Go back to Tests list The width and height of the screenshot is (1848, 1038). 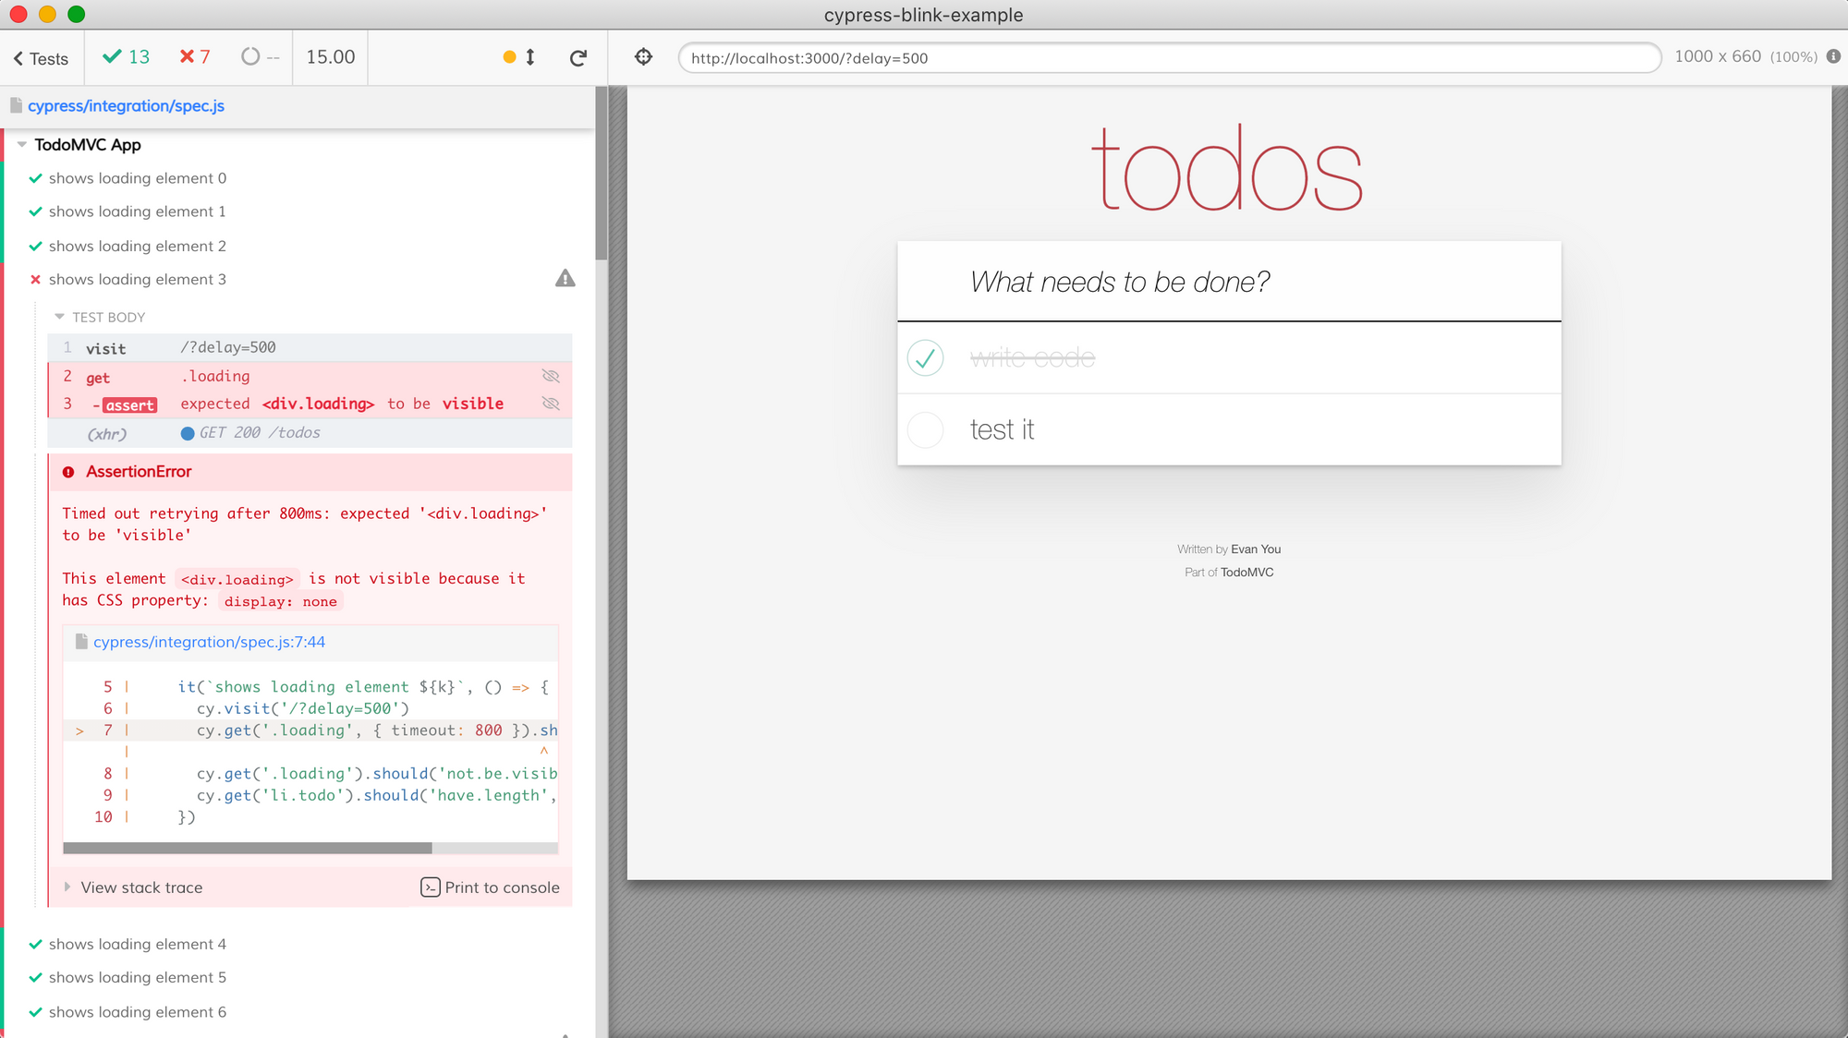click(41, 58)
